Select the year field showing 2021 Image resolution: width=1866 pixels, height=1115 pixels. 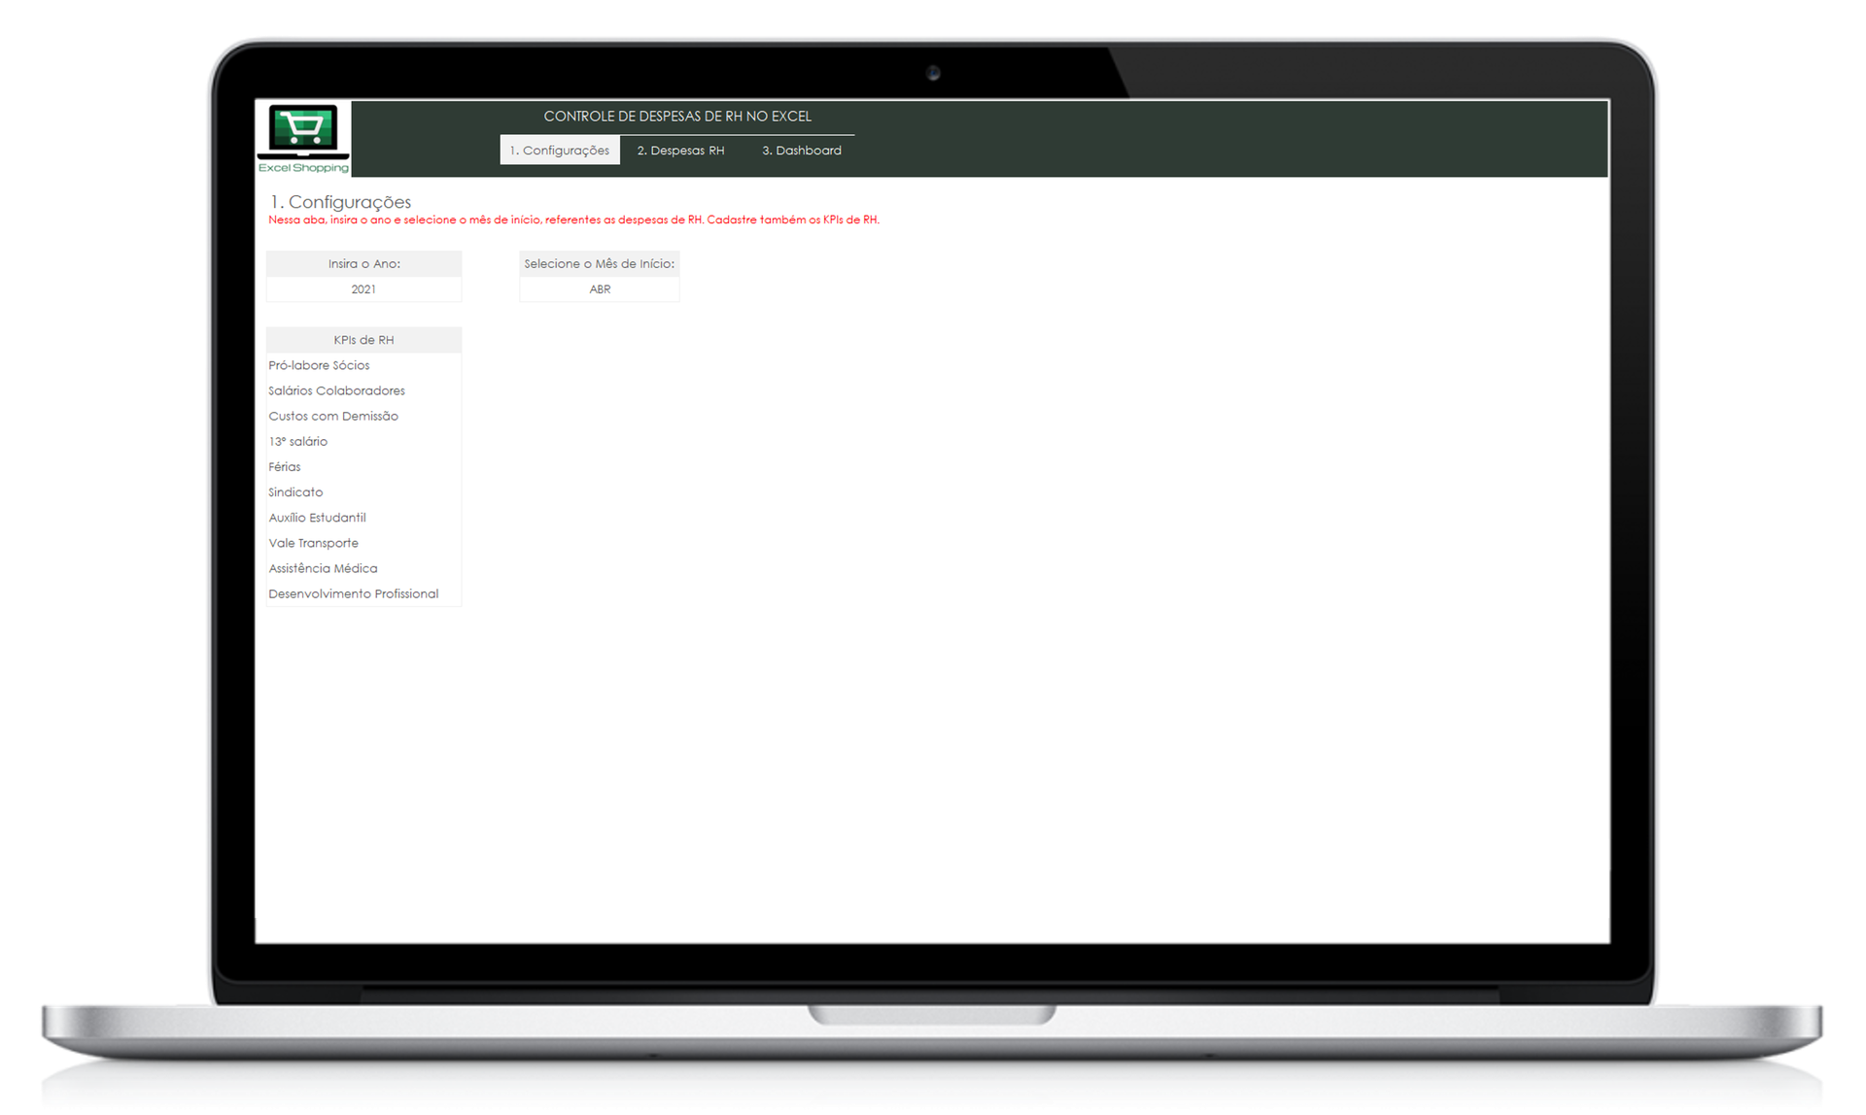pyautogui.click(x=363, y=289)
